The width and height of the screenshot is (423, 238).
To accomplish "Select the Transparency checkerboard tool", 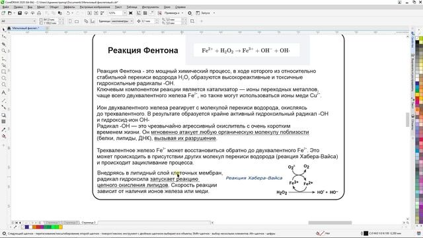I will (x=3, y=122).
